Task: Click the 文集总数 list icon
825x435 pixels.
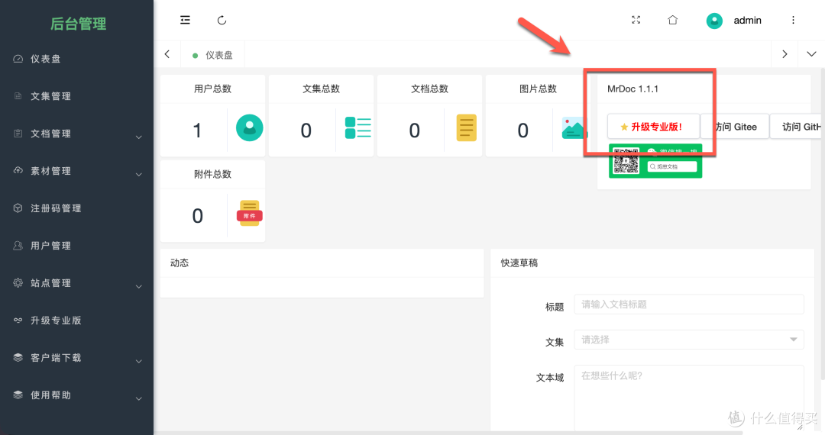Action: 357,127
